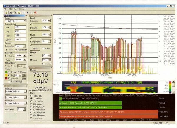Enable the manual marker checkbox
This screenshot has width=177, height=128.
[43, 64]
